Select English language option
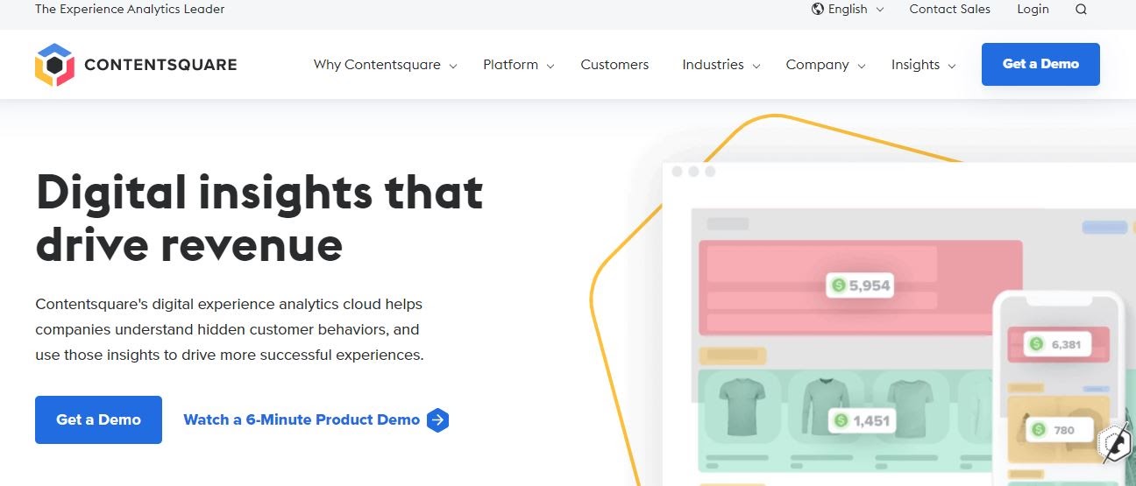This screenshot has height=486, width=1136. tap(848, 9)
